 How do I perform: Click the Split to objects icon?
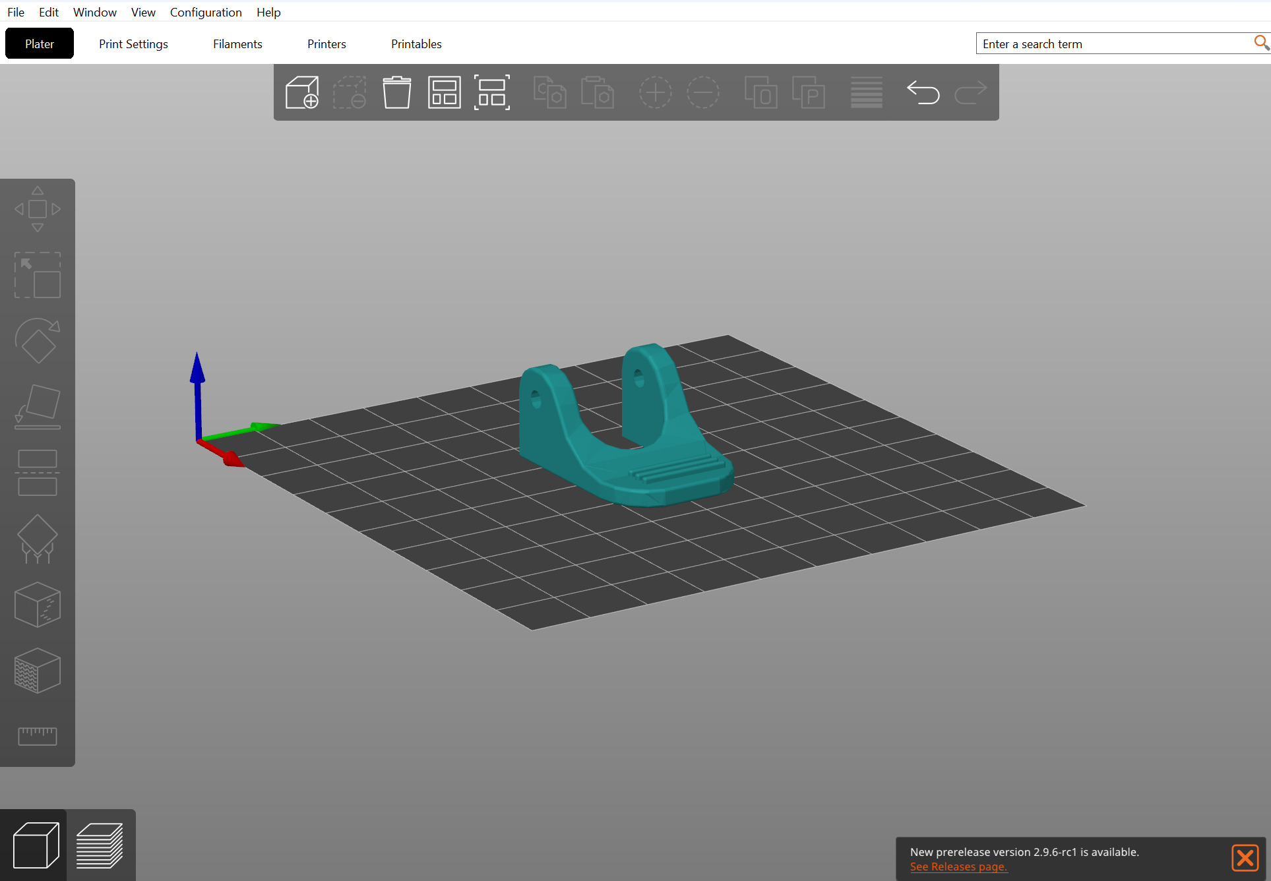pos(761,92)
